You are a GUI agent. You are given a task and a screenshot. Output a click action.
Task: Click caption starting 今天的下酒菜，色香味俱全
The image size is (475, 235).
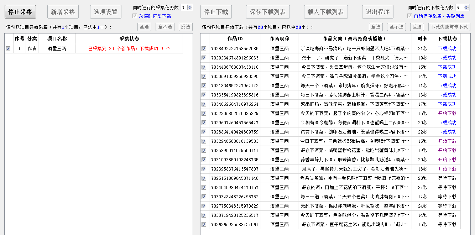click(x=355, y=215)
